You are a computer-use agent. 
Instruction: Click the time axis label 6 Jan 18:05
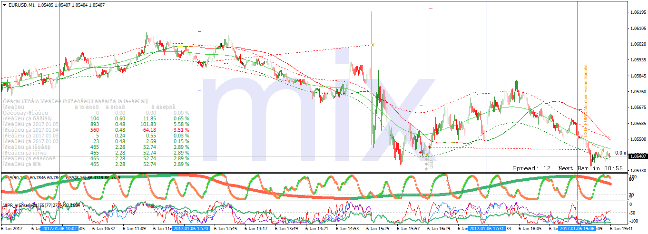(530, 229)
